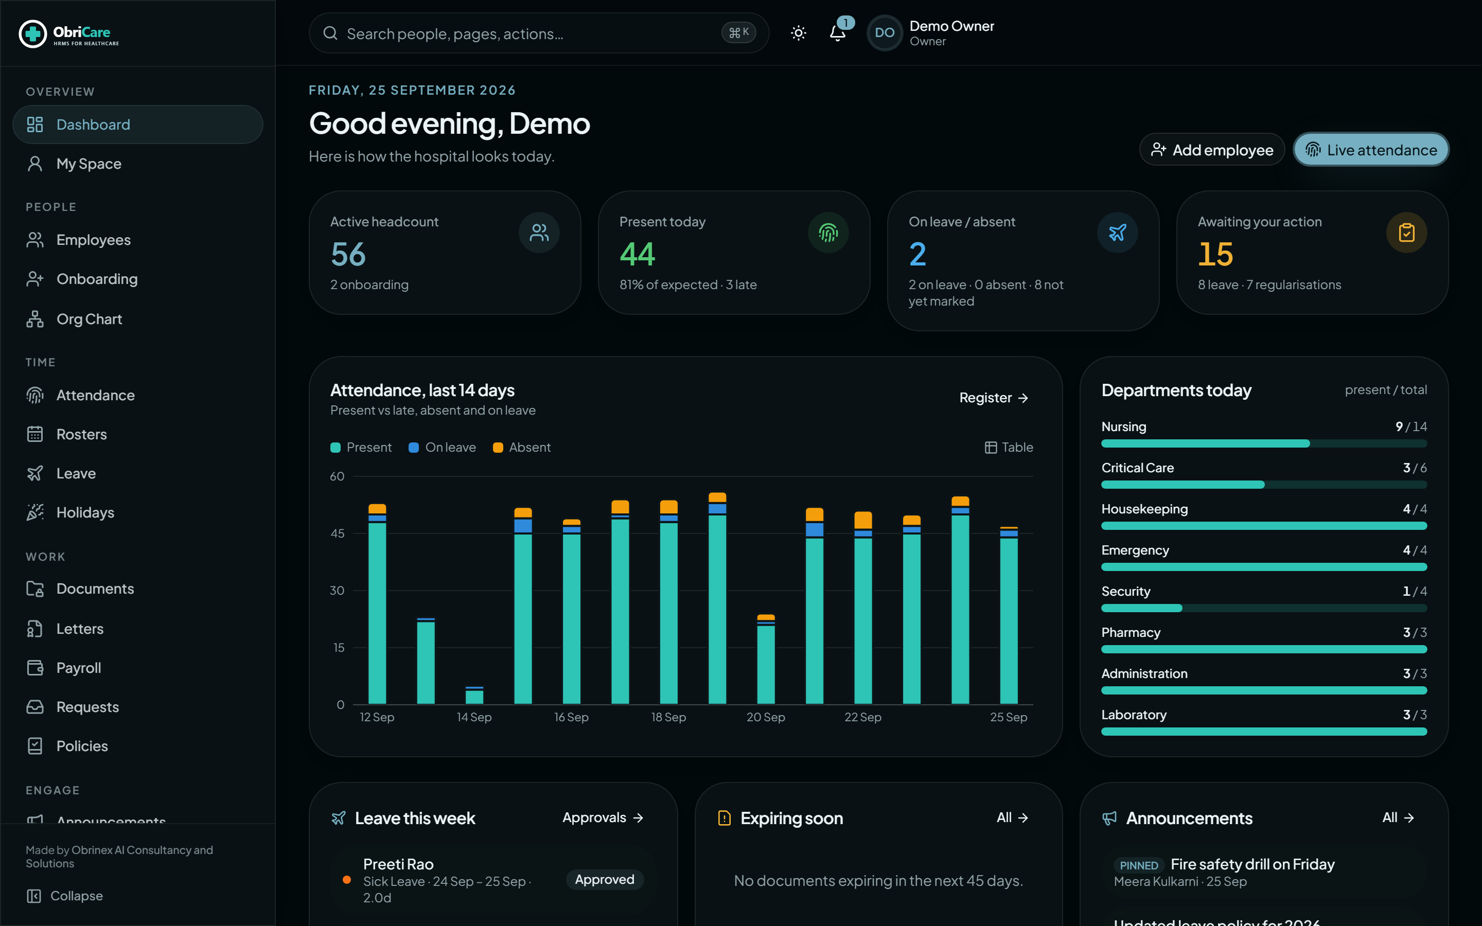Click the Awaiting your action clipboard icon
This screenshot has width=1482, height=926.
pos(1407,233)
